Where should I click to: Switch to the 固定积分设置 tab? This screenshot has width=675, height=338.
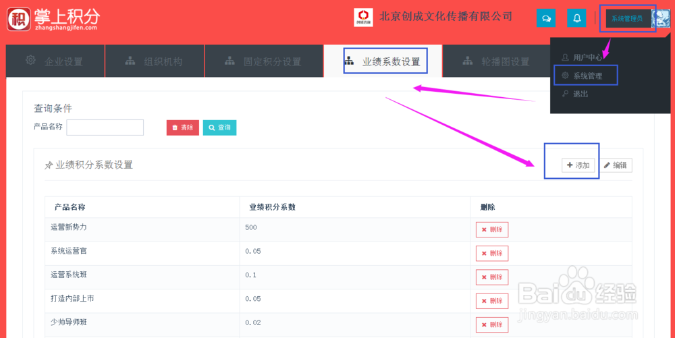263,61
